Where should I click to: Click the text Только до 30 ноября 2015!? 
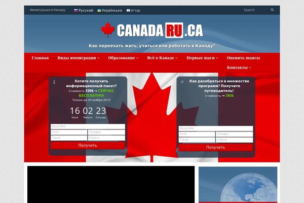click(x=91, y=100)
